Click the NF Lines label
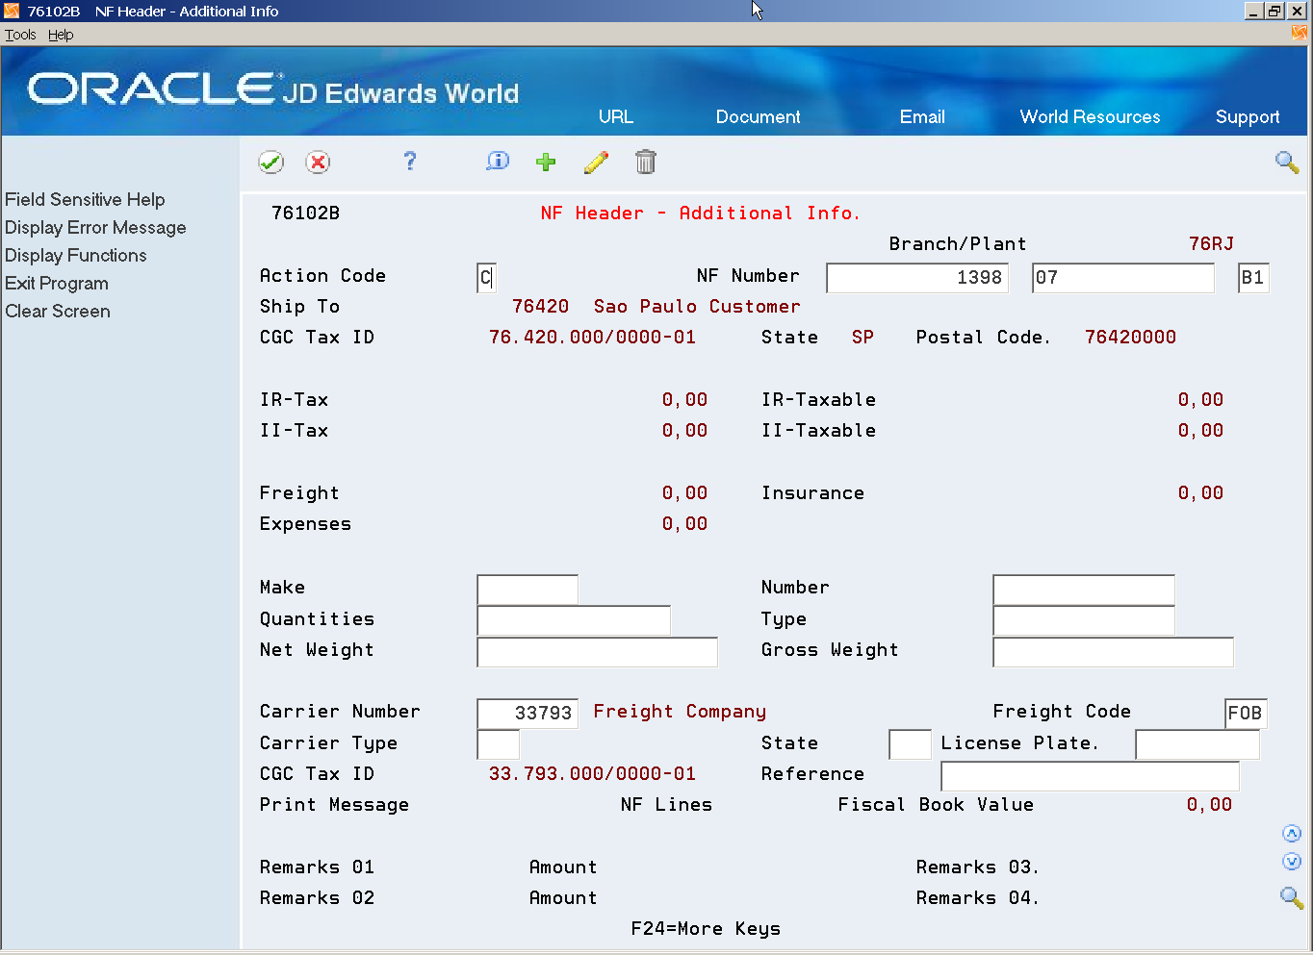Viewport: 1313px width, 955px height. tap(666, 805)
